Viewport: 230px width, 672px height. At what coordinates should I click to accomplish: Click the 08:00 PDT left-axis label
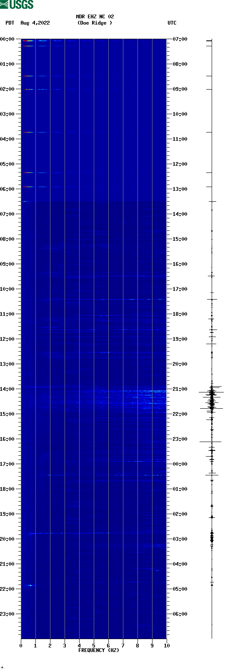coord(7,239)
